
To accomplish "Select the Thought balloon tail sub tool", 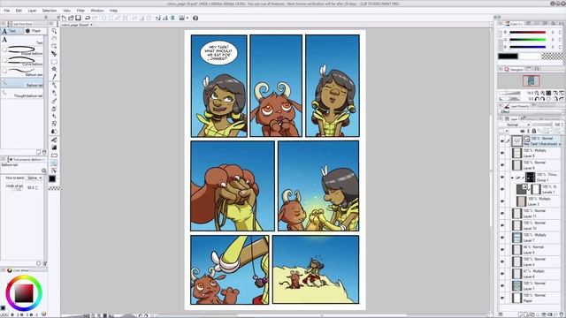I will point(22,94).
